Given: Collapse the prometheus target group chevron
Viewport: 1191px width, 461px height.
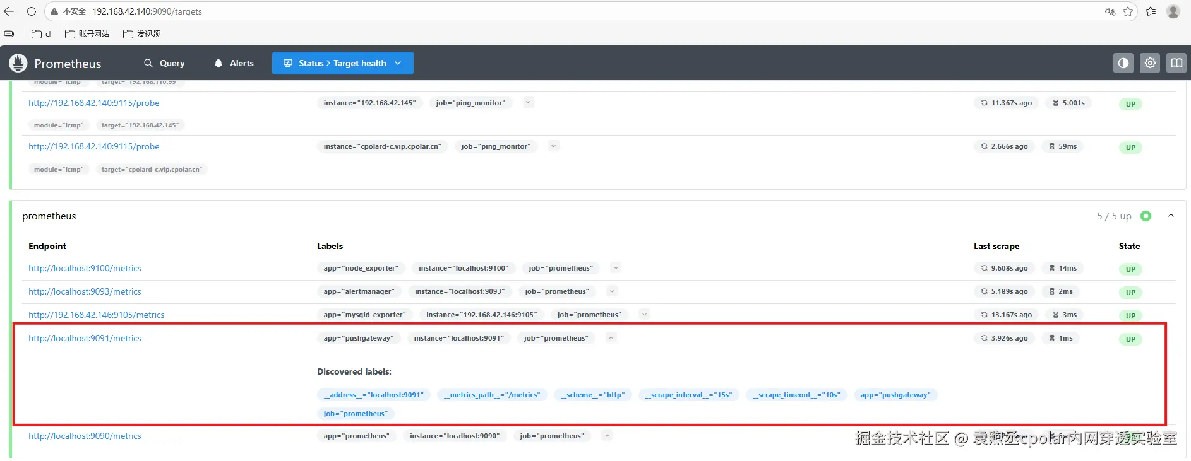Looking at the screenshot, I should click(1171, 216).
